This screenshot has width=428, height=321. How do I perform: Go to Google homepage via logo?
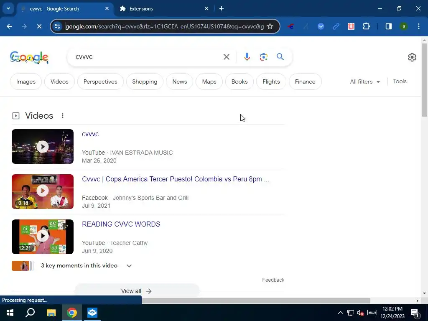[29, 57]
